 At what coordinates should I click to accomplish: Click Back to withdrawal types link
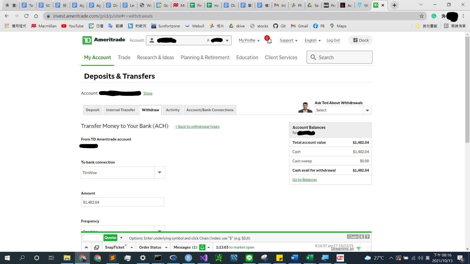(197, 127)
